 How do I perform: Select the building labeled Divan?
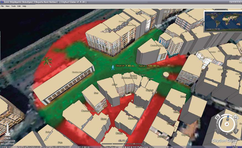tap(150, 79)
